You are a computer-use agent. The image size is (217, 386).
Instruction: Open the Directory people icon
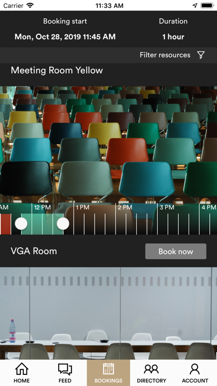click(x=151, y=369)
